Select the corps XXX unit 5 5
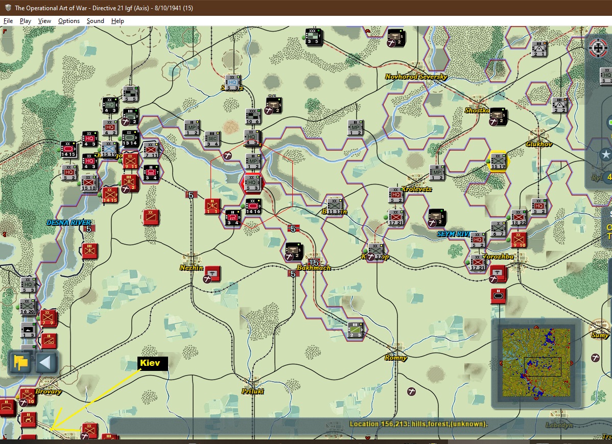This screenshot has width=612, height=444. point(131,94)
